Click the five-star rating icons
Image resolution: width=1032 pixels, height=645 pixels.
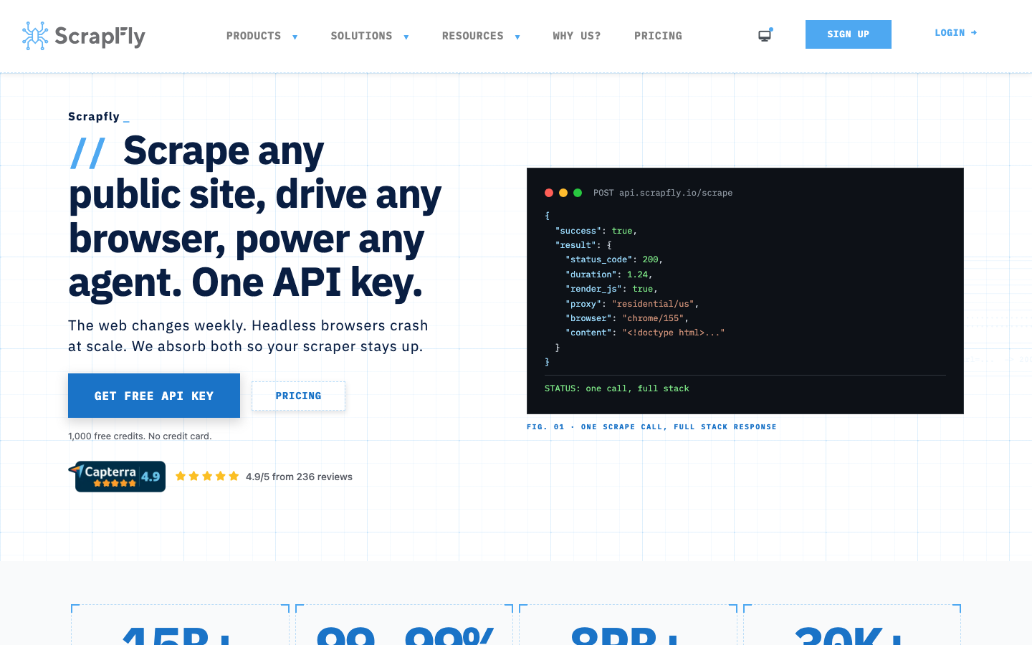[207, 477]
